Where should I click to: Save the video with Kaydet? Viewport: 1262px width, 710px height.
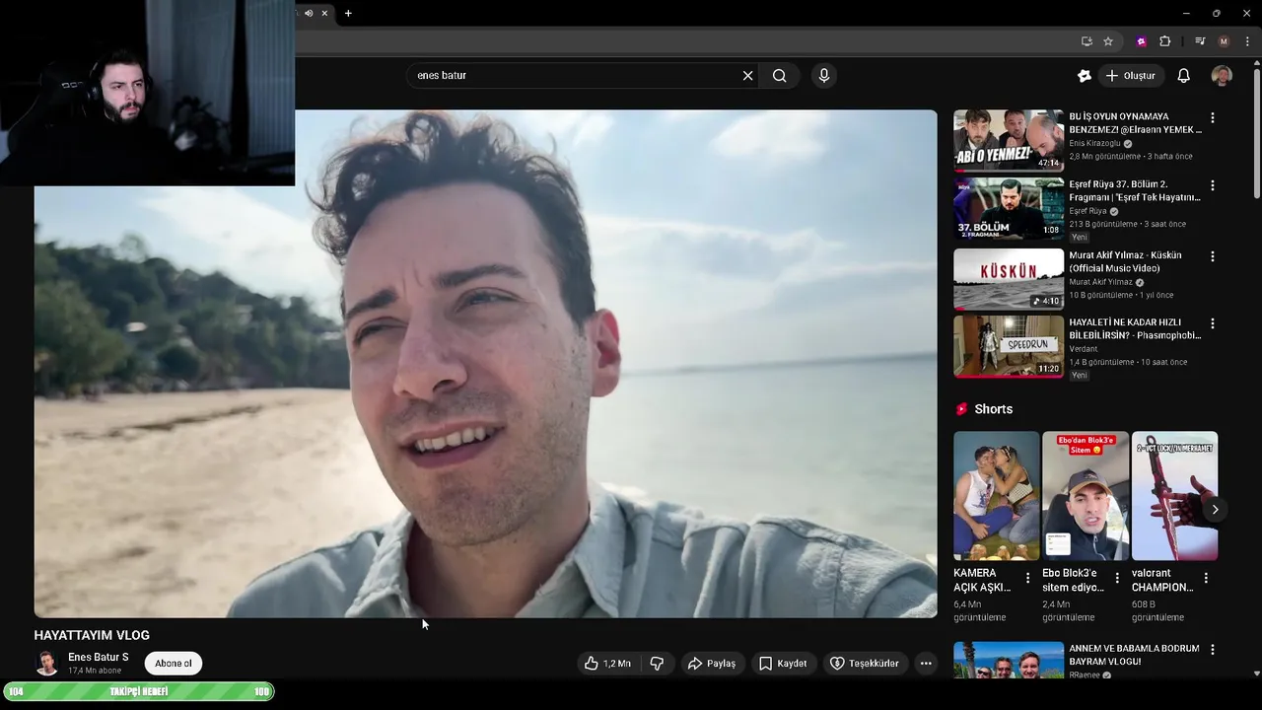point(784,664)
